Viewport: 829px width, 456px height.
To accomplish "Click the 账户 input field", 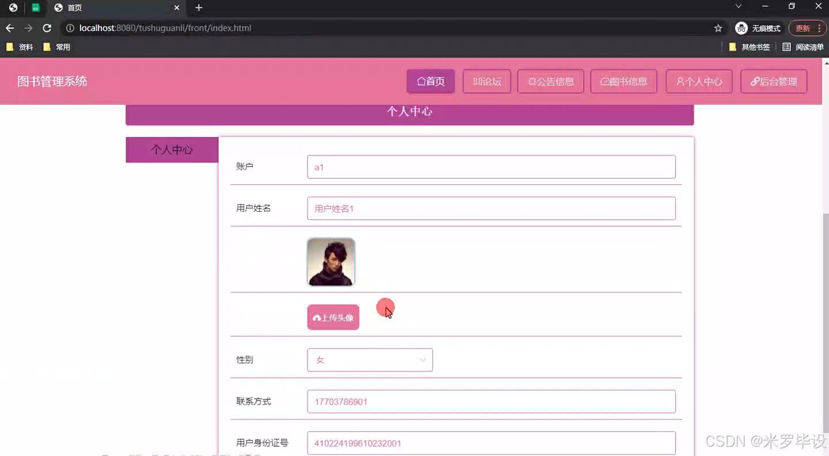I will point(491,167).
